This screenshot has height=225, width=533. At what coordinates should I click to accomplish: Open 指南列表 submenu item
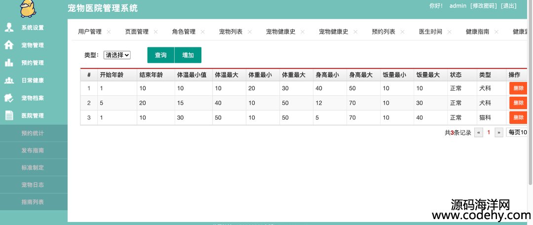(x=34, y=202)
